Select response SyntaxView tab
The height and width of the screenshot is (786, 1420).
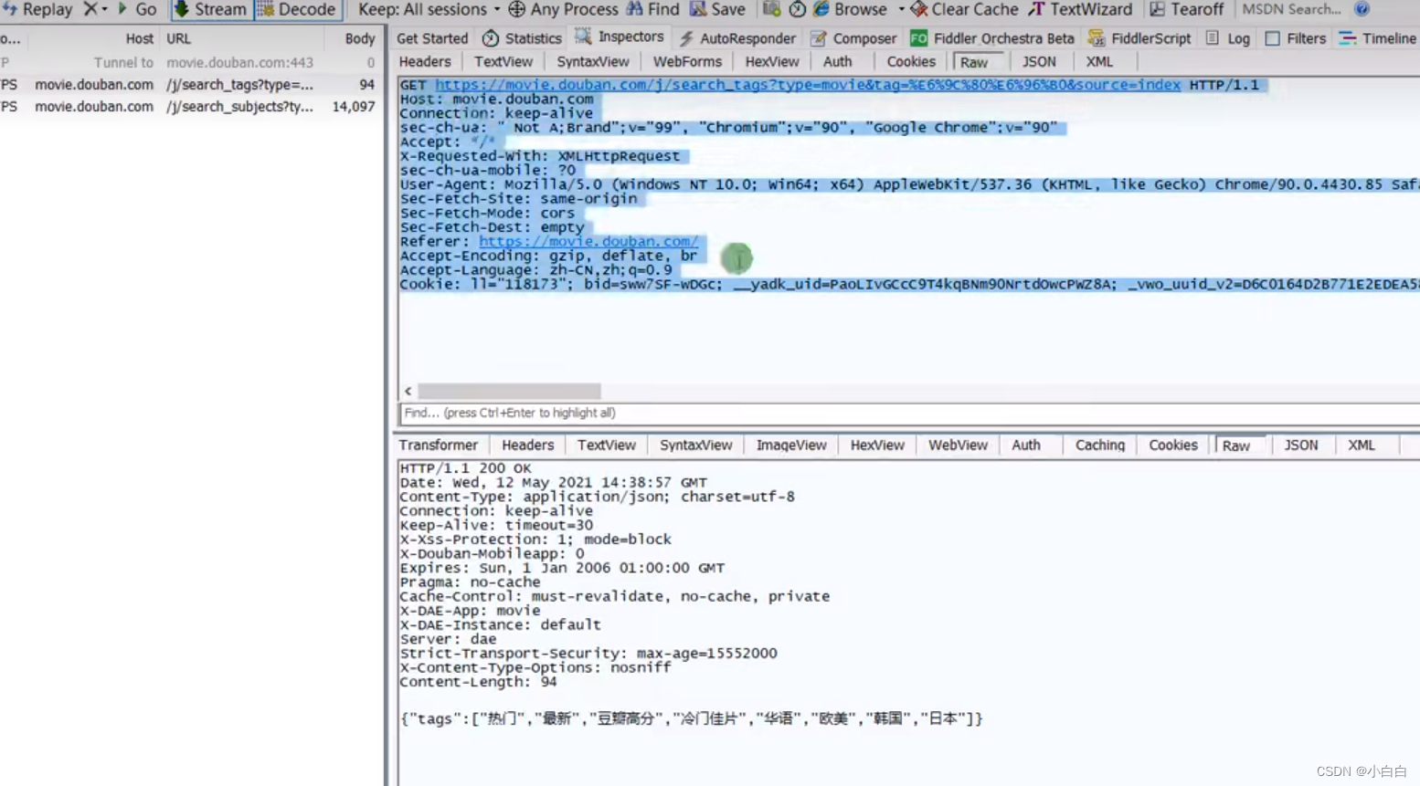pyautogui.click(x=696, y=445)
